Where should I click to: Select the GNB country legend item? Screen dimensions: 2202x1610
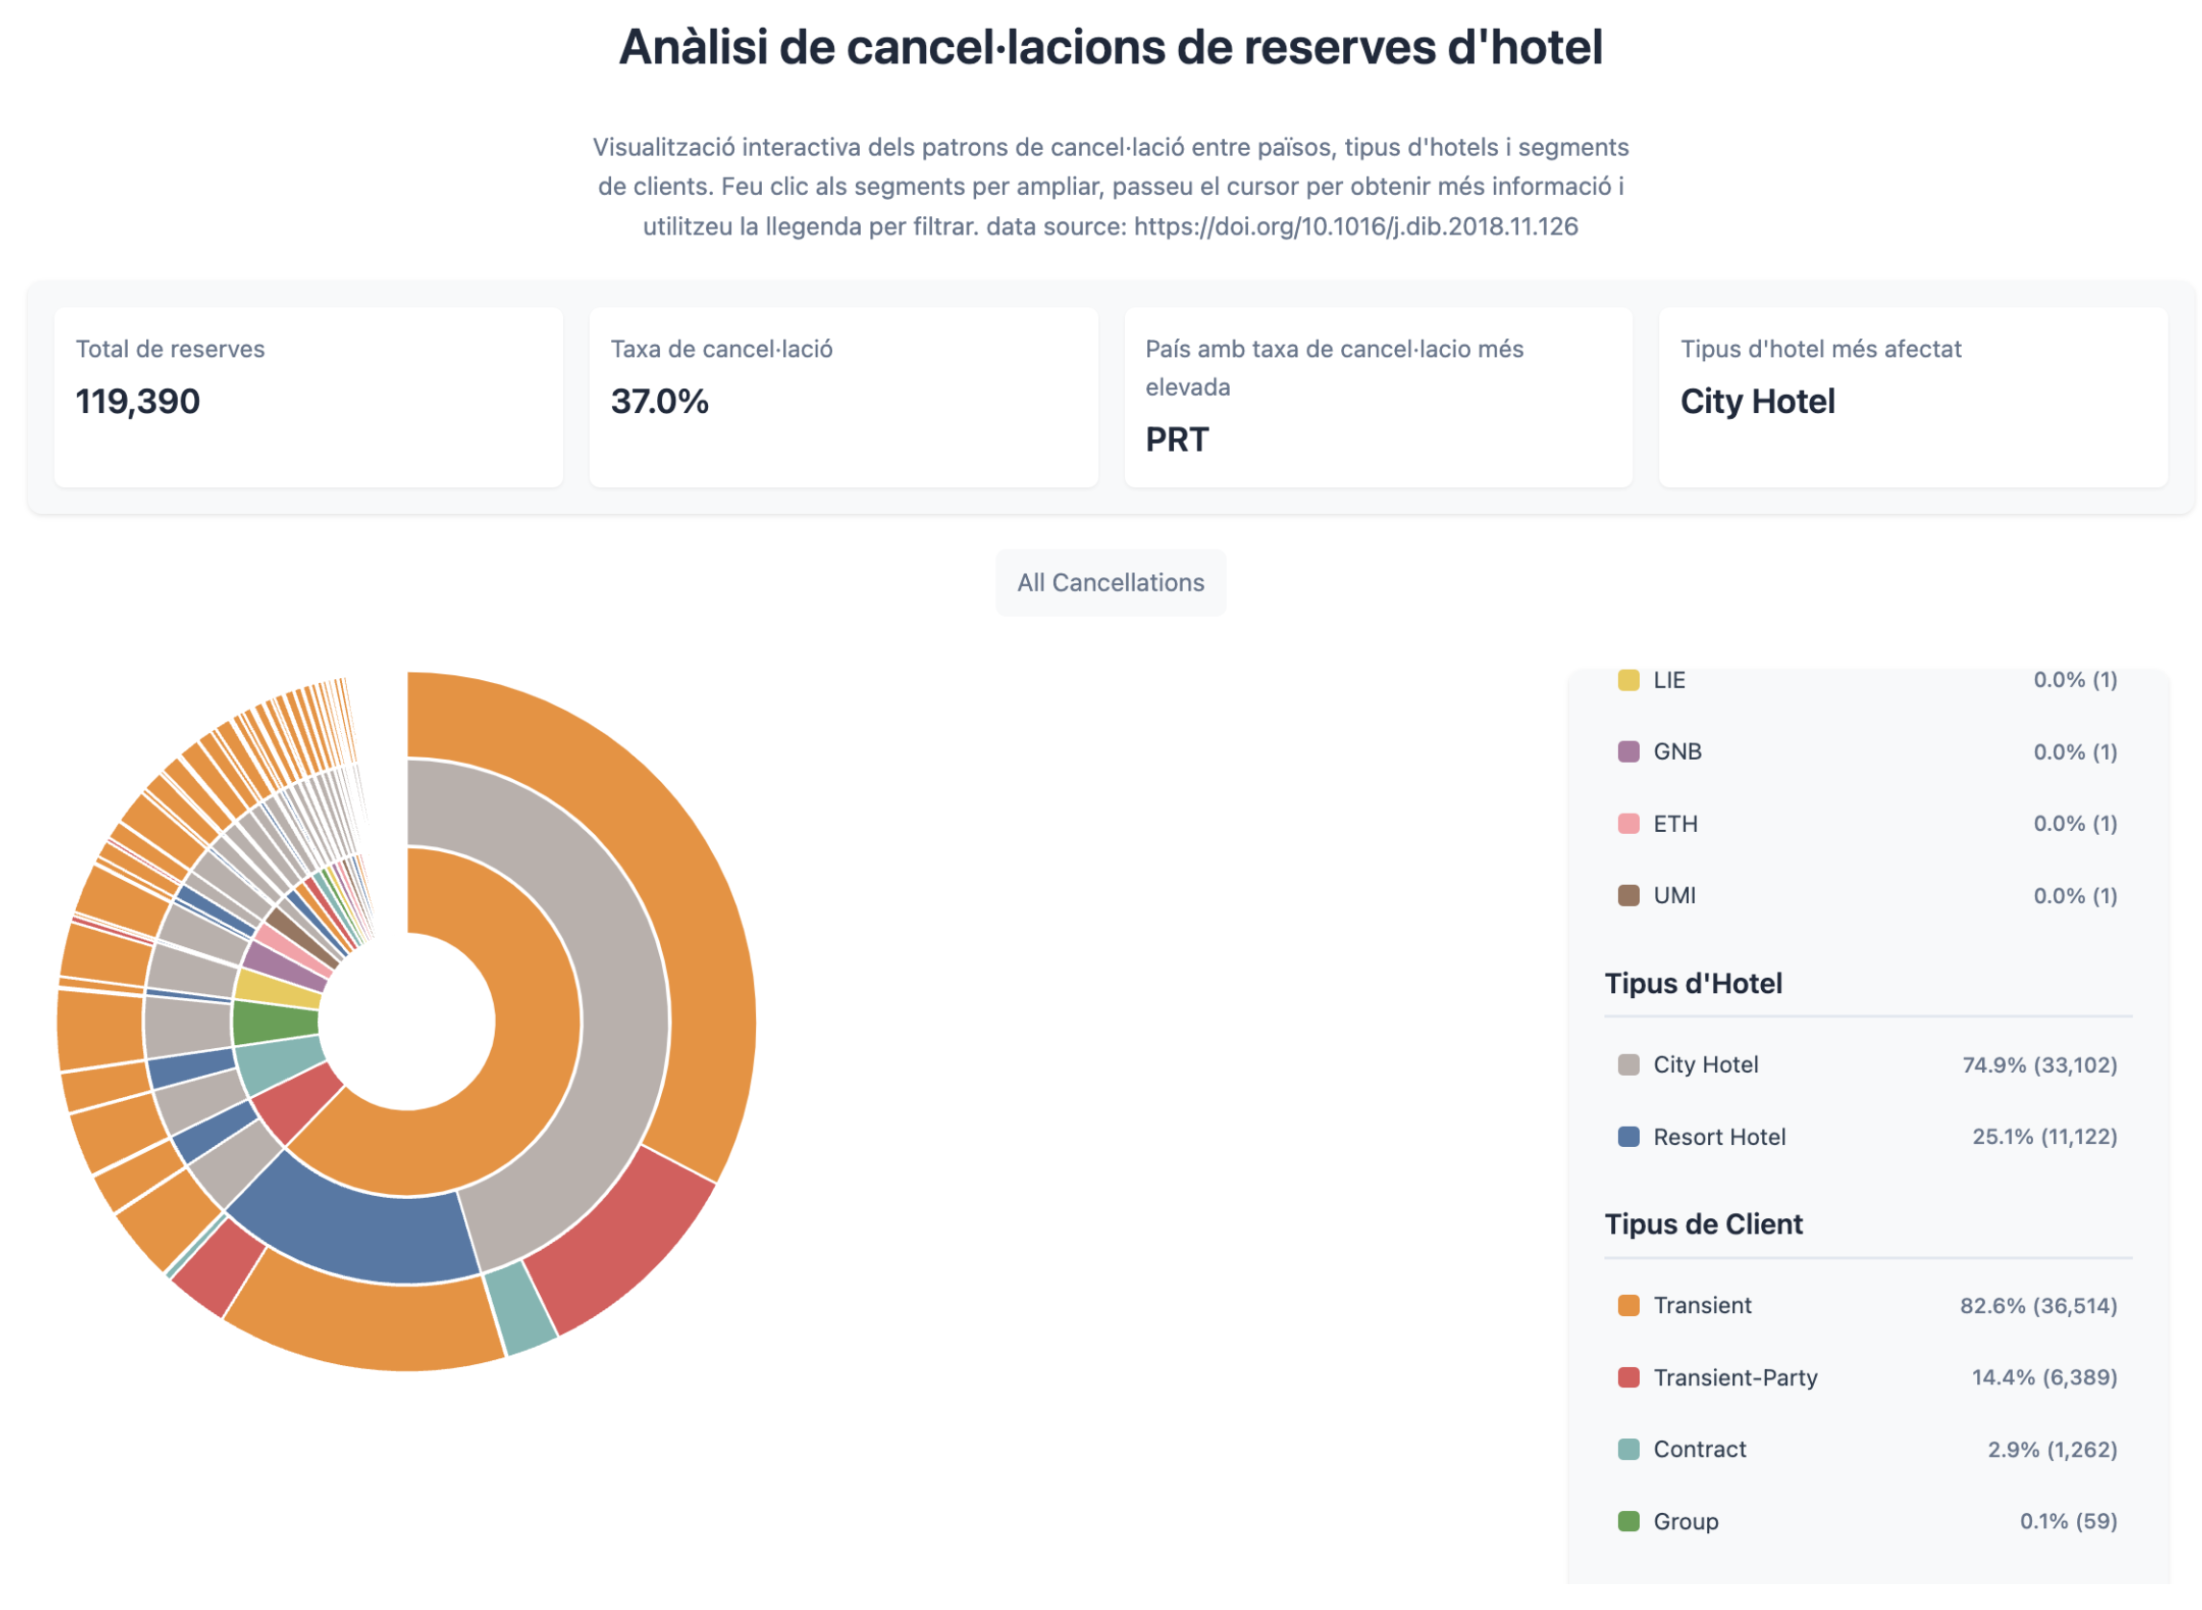point(1676,751)
